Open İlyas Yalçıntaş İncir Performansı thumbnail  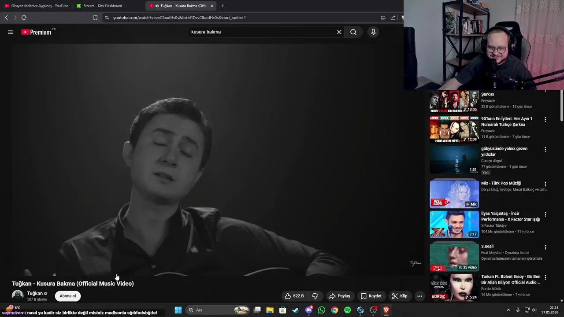pyautogui.click(x=454, y=225)
